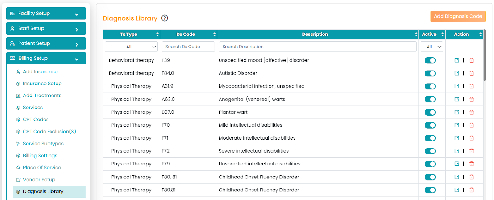
Task: Sort table by Dx Code column arrows
Action: (x=214, y=34)
